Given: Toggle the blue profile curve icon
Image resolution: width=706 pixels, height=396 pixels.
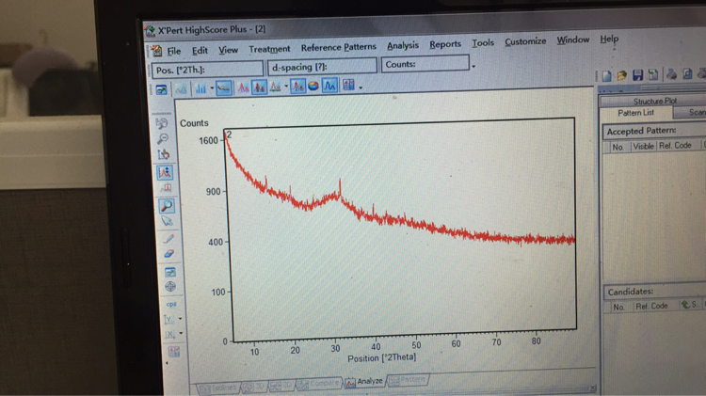Looking at the screenshot, I should [329, 85].
